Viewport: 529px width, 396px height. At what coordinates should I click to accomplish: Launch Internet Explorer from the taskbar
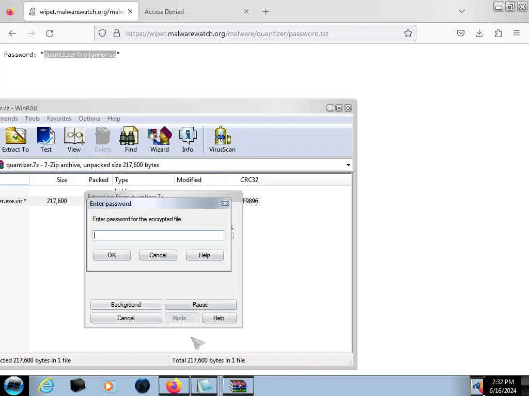tap(46, 385)
